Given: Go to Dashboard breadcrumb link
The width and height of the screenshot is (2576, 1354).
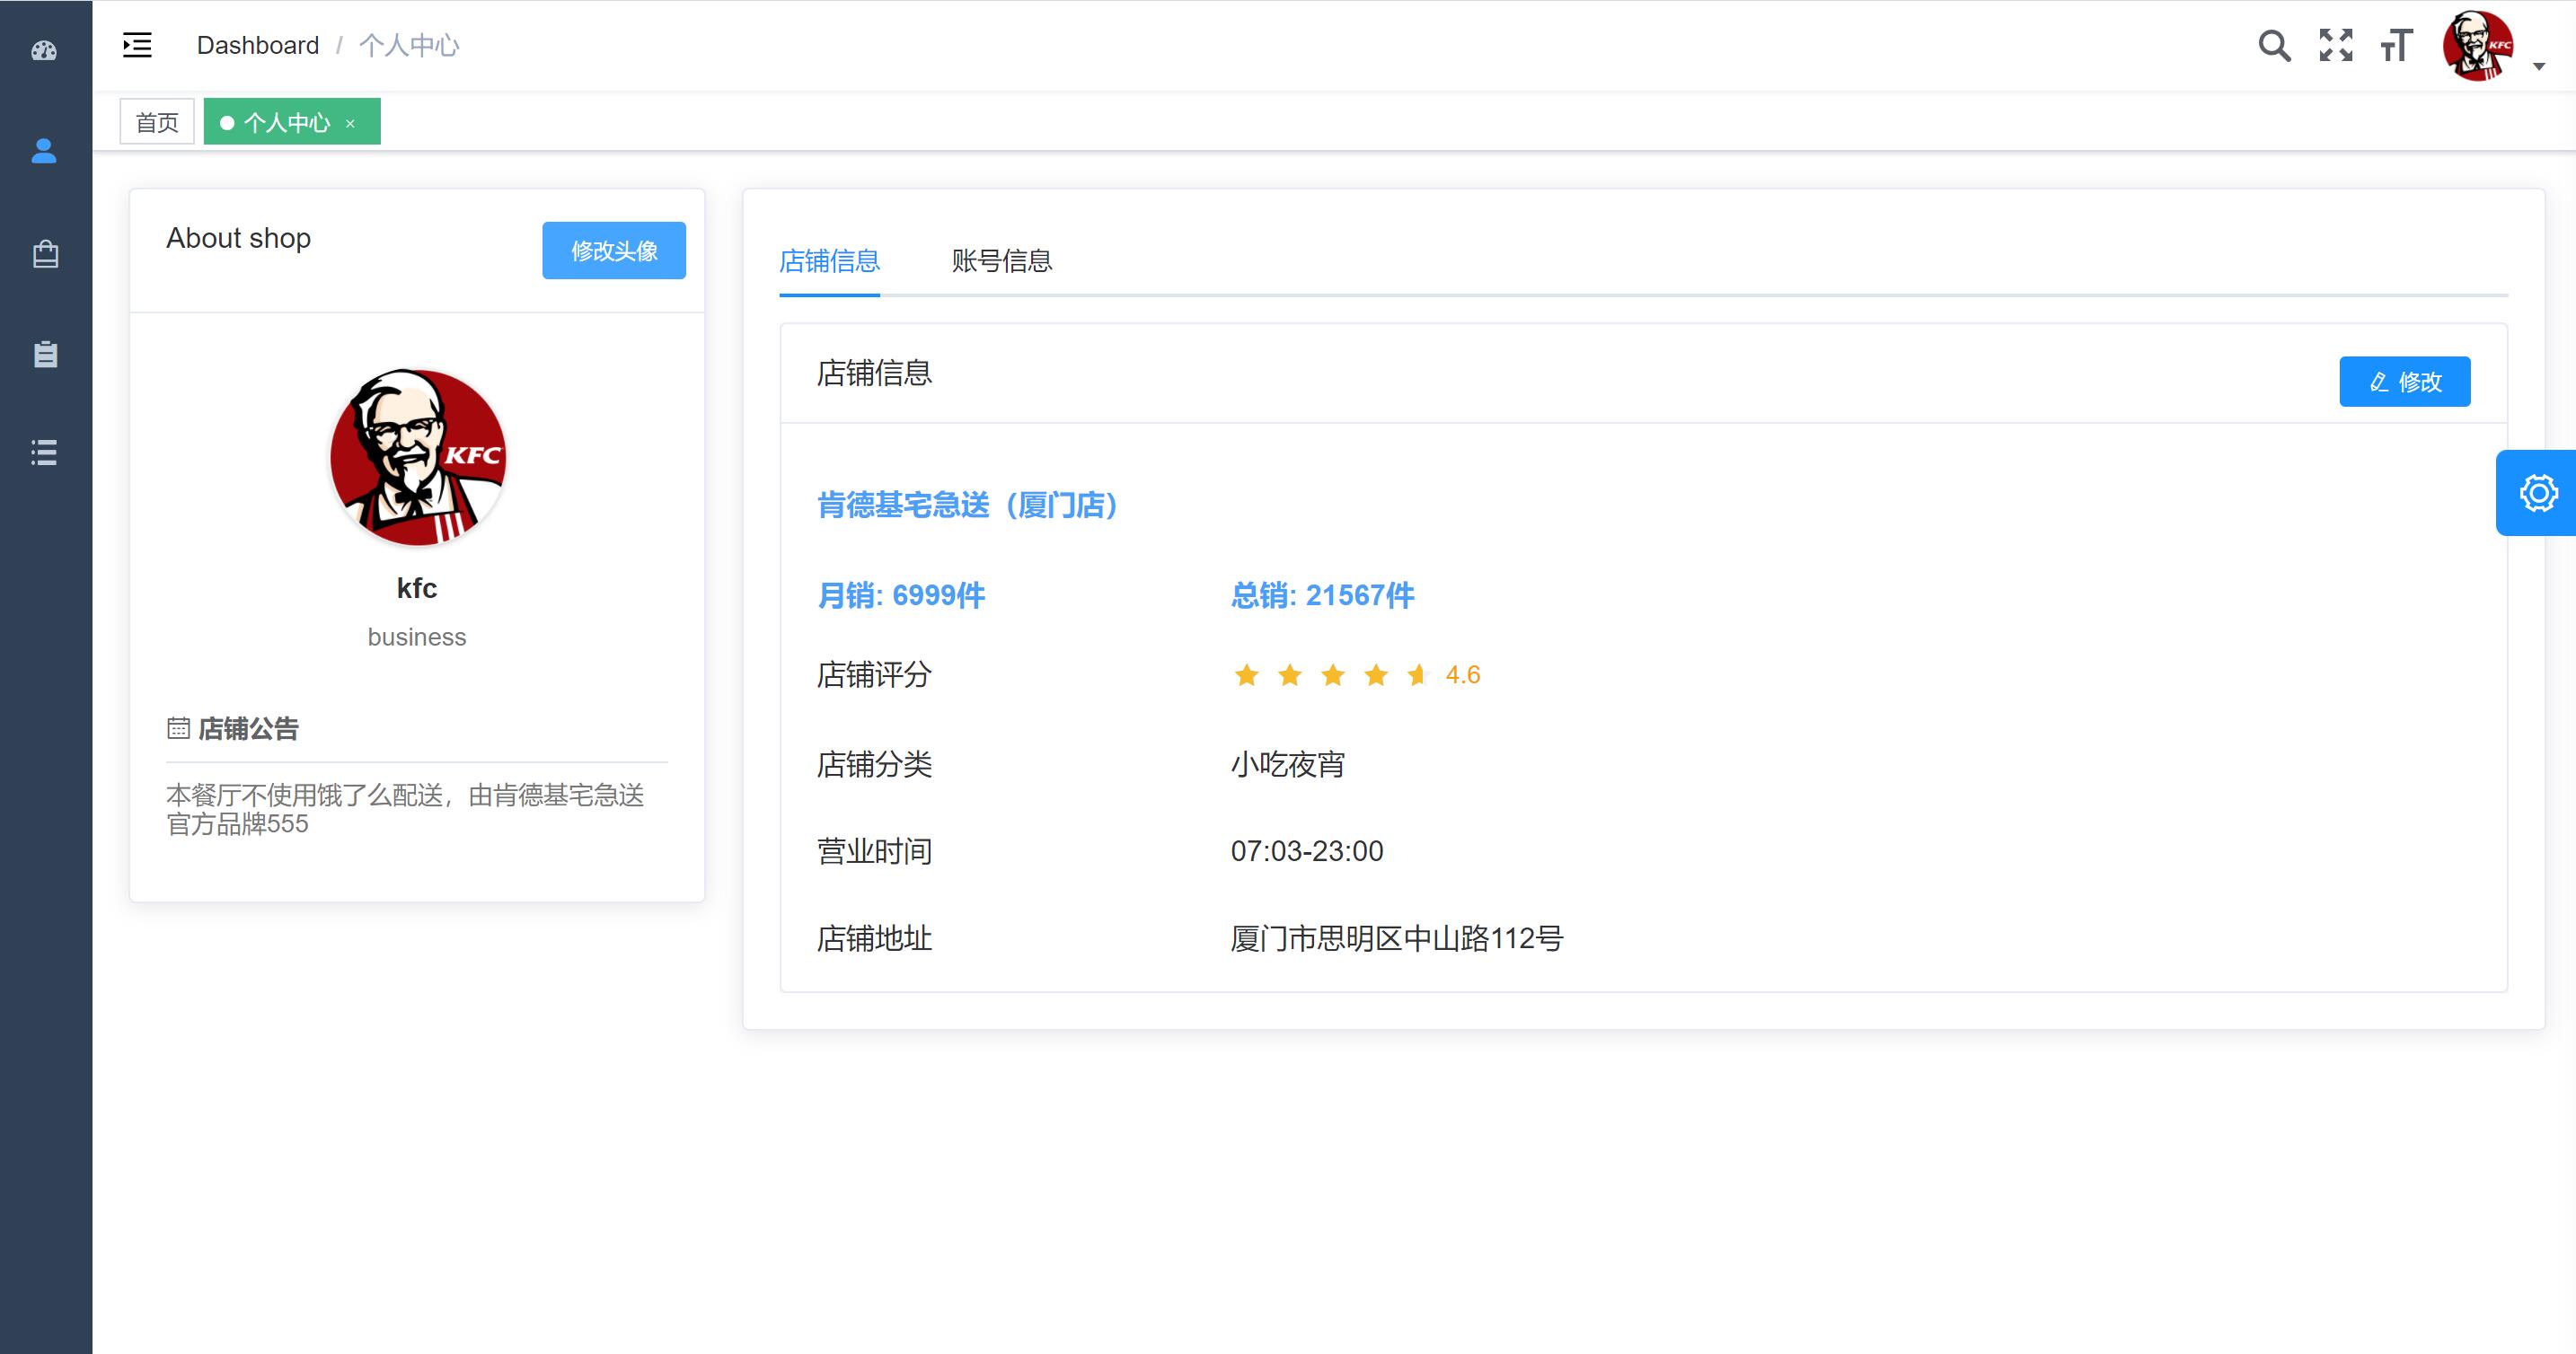Looking at the screenshot, I should [258, 45].
